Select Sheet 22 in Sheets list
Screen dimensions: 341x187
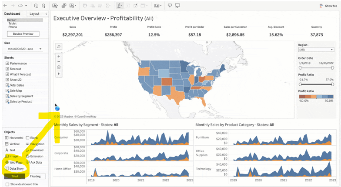point(13,80)
